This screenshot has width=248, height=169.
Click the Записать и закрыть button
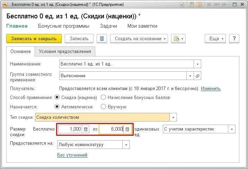pyautogui.click(x=34, y=38)
